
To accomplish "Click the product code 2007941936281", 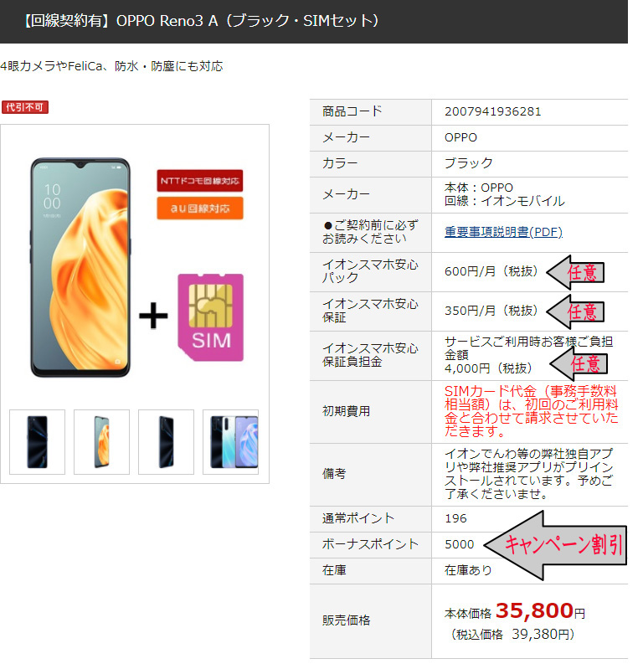I will [x=493, y=112].
